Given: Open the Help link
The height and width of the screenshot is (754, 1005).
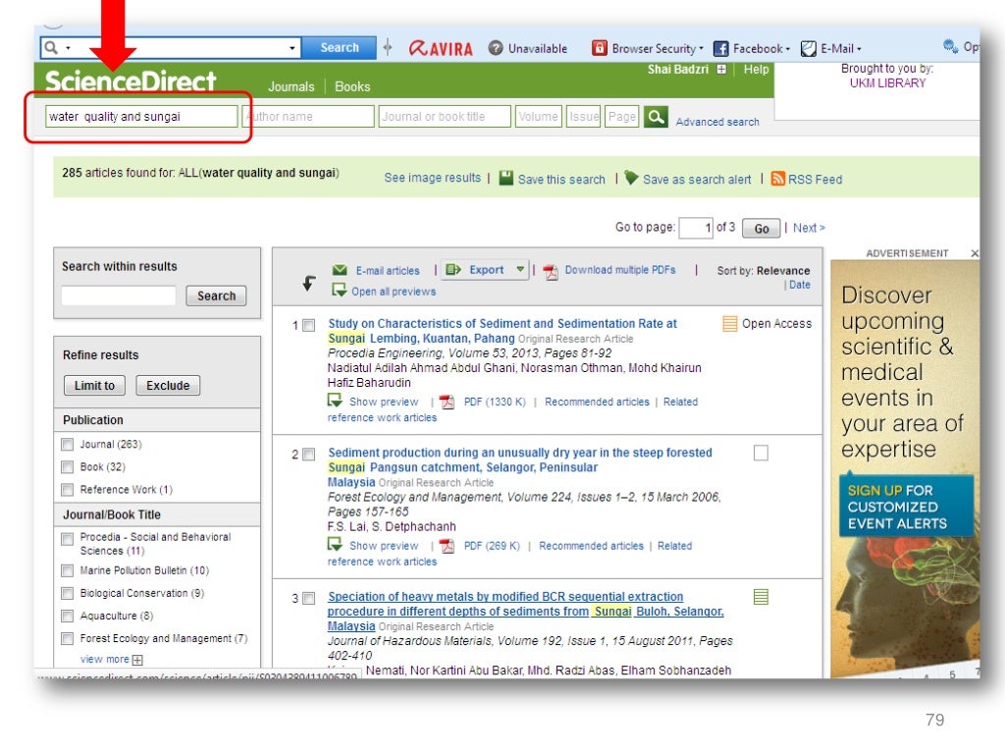Looking at the screenshot, I should click(756, 70).
